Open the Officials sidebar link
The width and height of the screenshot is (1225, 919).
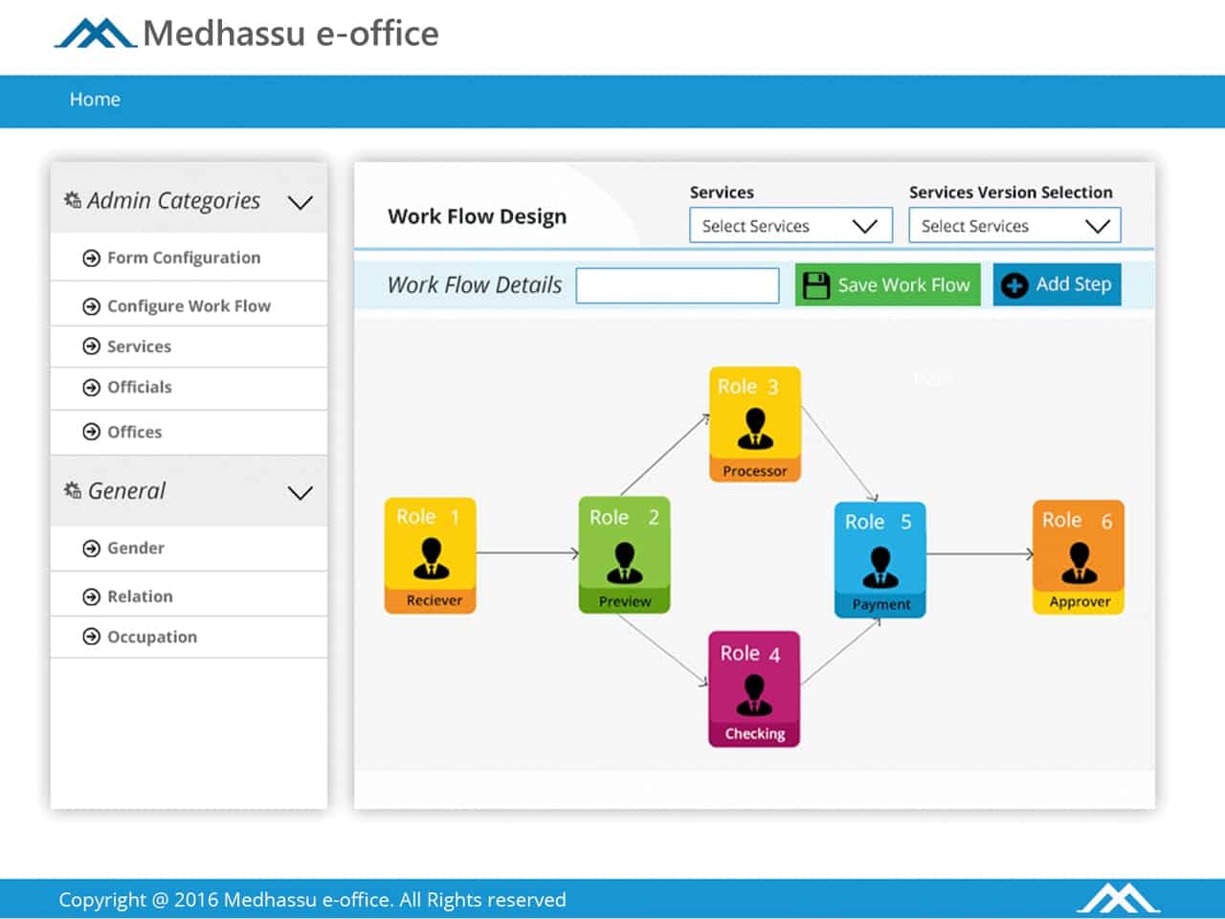139,388
